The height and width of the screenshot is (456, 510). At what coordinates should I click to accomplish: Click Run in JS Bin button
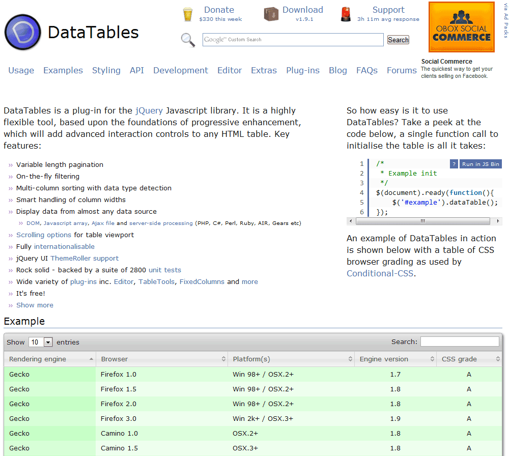pyautogui.click(x=480, y=164)
